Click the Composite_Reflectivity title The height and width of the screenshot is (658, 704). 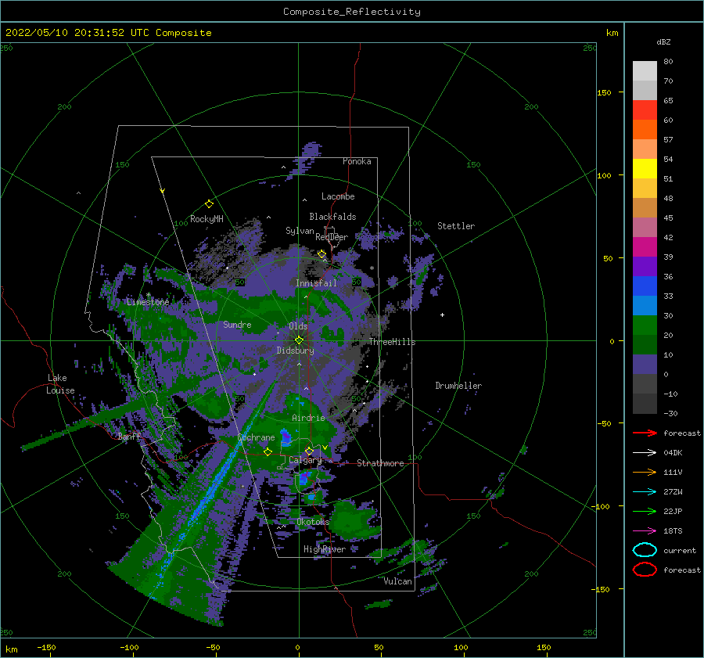point(352,12)
